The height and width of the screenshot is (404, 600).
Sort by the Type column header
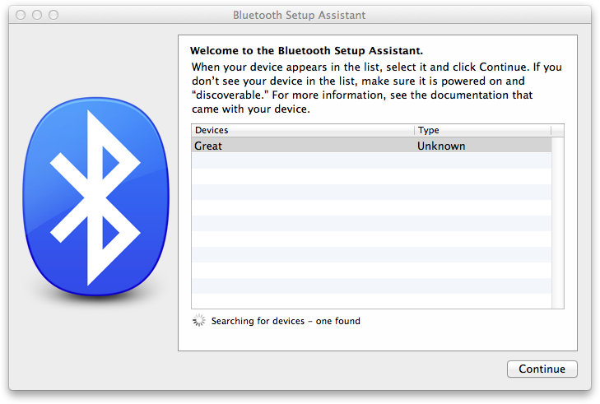point(482,131)
